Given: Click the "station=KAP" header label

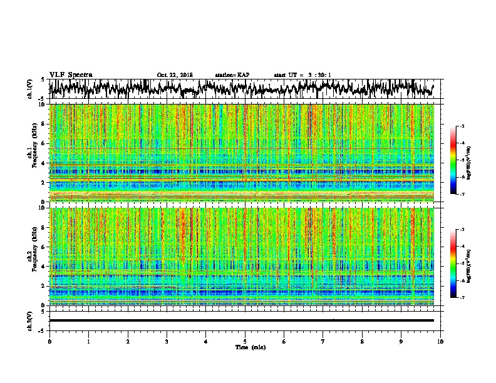Looking at the screenshot, I should [x=232, y=75].
